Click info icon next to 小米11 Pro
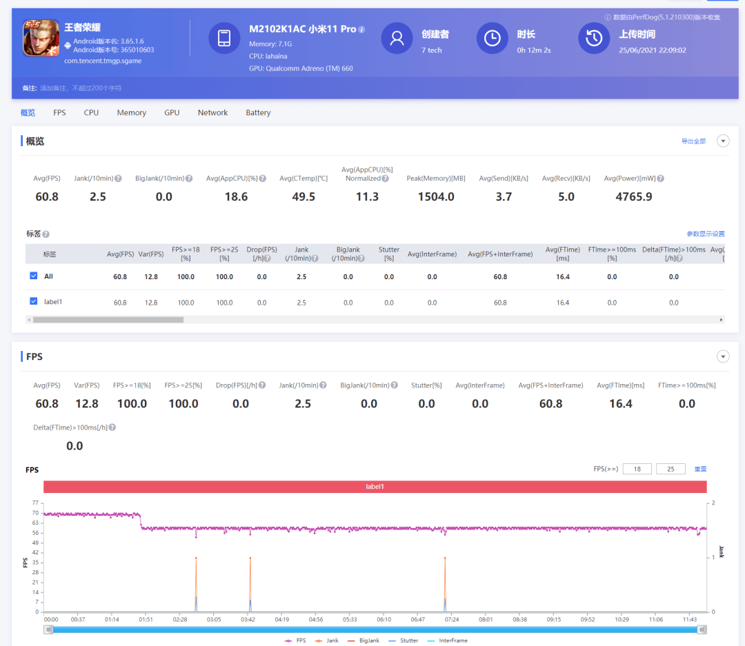This screenshot has width=745, height=646. (362, 30)
